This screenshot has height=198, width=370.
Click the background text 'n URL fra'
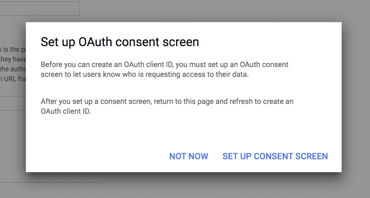[x=13, y=79]
